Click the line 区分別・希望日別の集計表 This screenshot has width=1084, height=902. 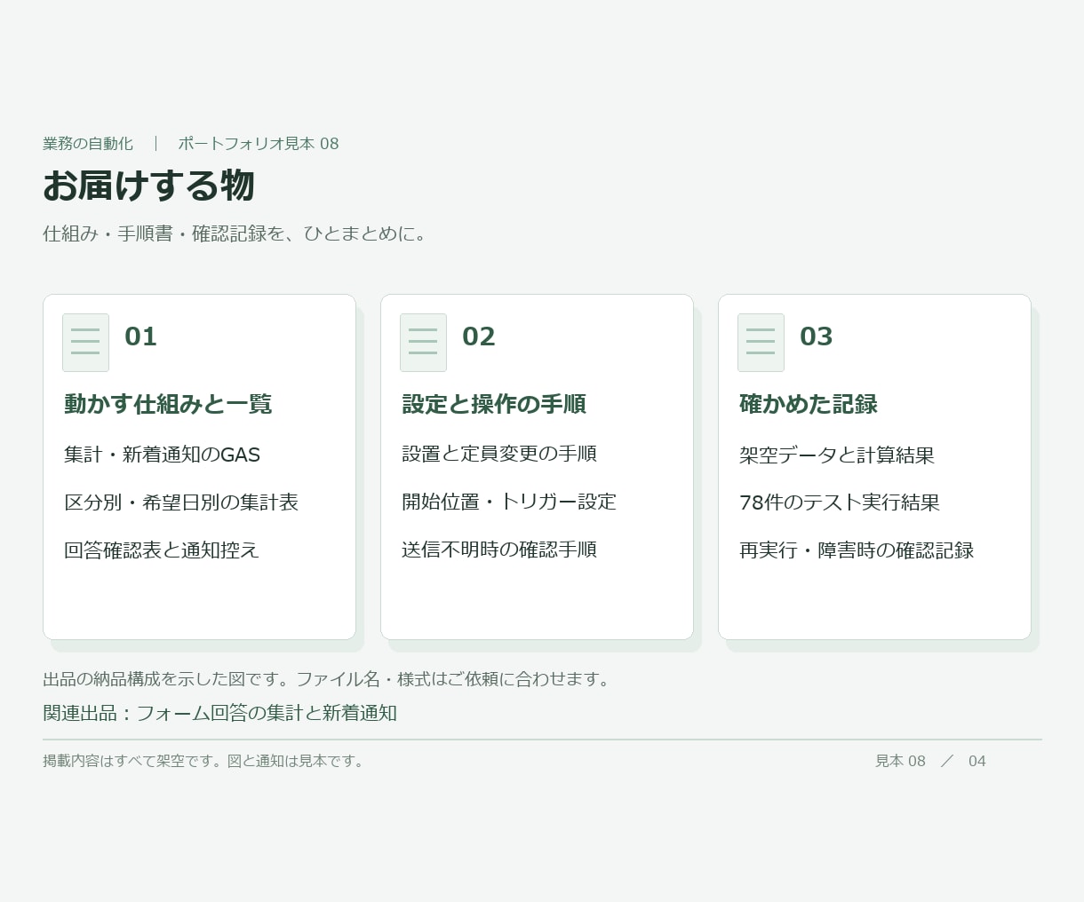[181, 502]
